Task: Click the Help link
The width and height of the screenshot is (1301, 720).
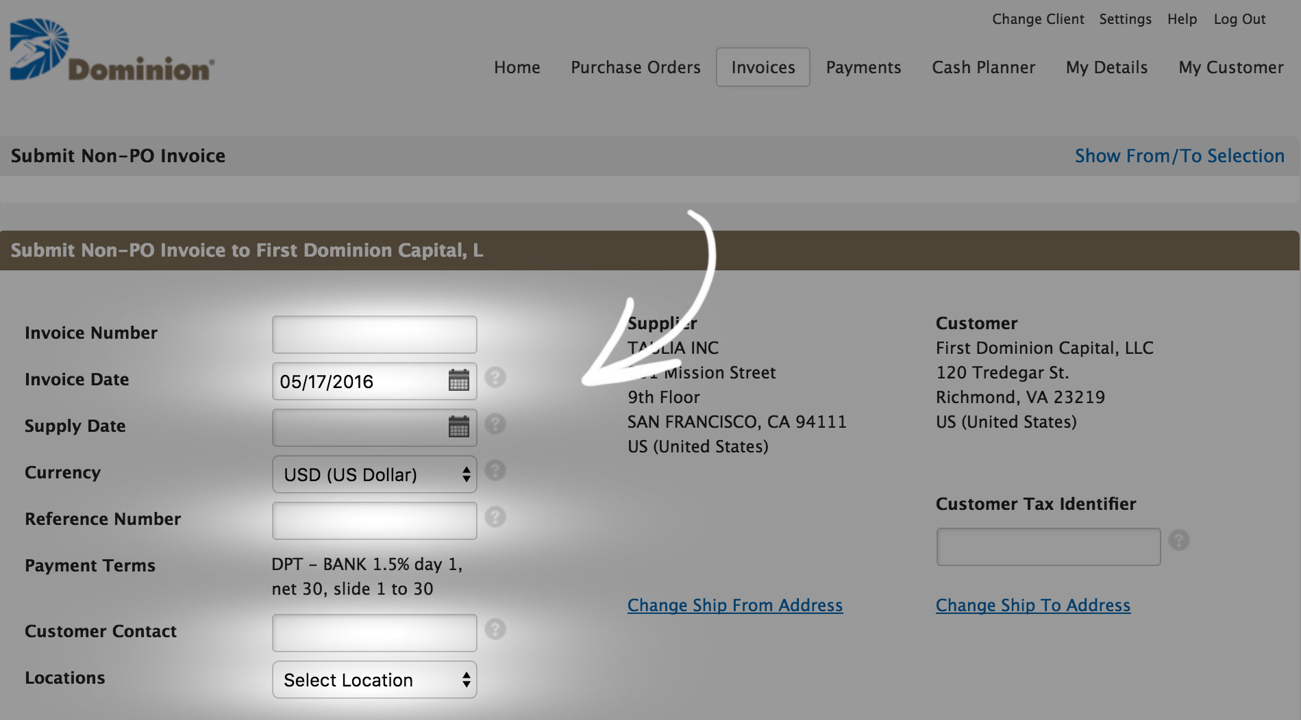Action: 1182,19
